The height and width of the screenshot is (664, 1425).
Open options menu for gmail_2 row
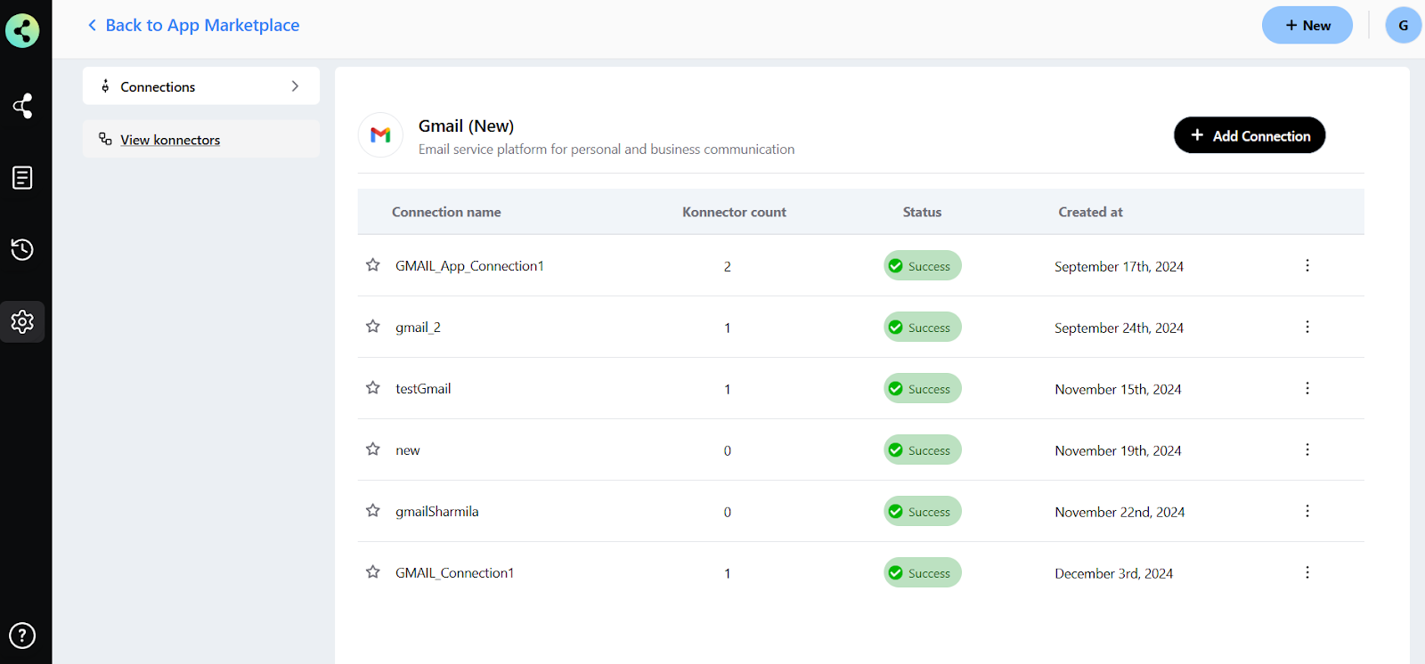[x=1307, y=327]
